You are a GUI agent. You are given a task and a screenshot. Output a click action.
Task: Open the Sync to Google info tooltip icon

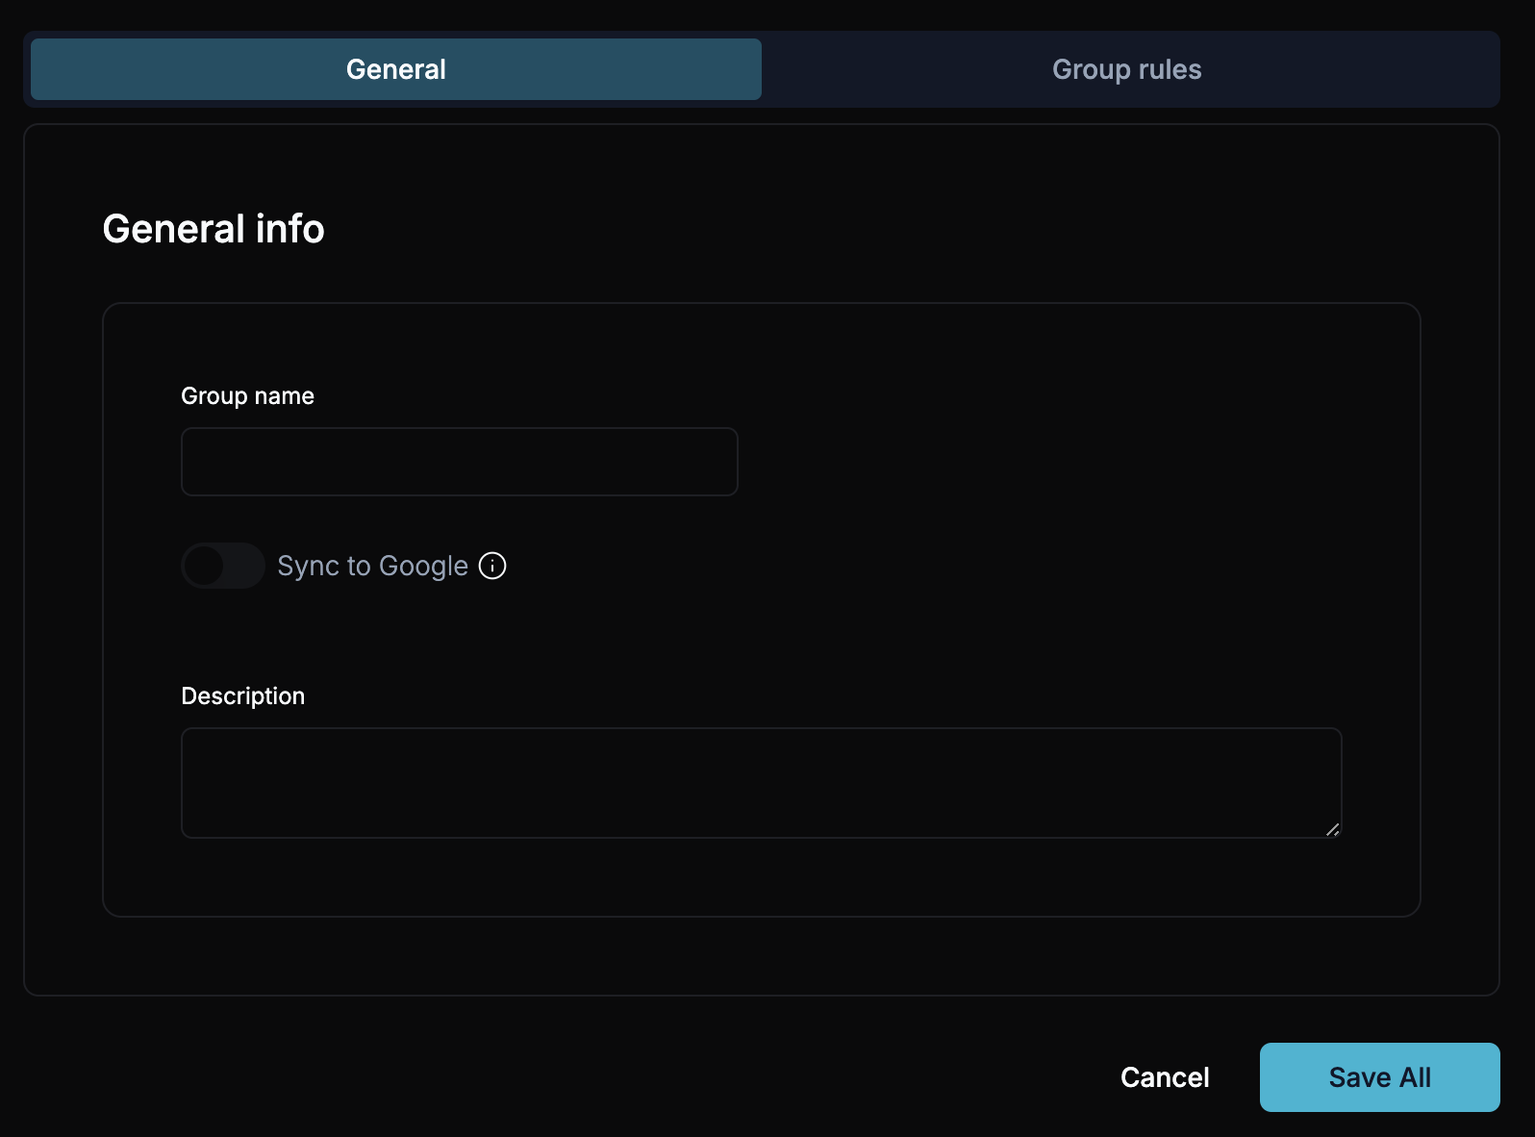[492, 566]
